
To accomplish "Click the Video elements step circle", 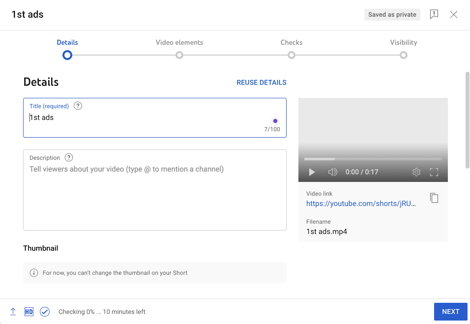I will 179,55.
